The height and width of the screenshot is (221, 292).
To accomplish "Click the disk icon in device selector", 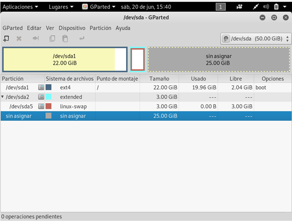I will coord(226,39).
